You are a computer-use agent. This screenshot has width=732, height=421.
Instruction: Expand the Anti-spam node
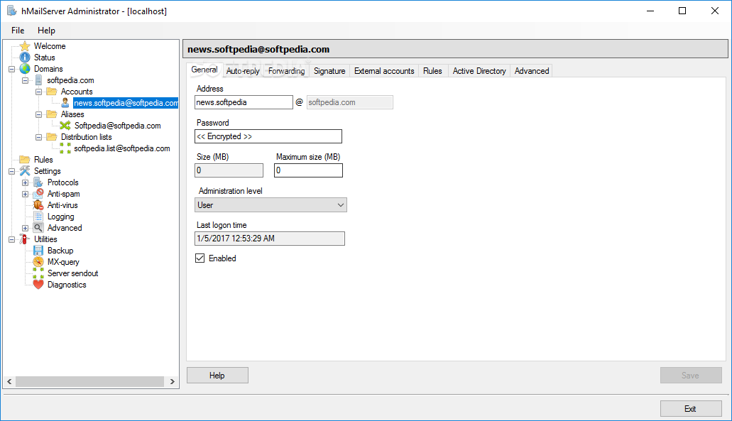point(26,194)
